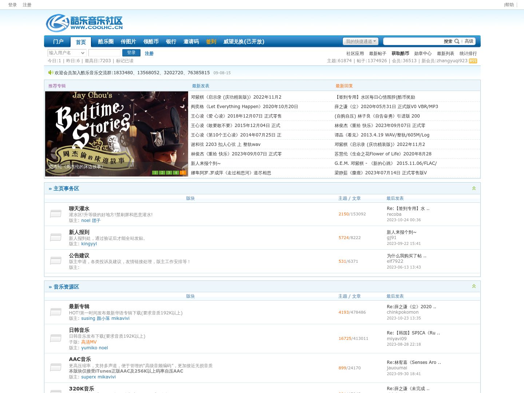
Task: Open the 签到 nav tab
Action: [211, 41]
